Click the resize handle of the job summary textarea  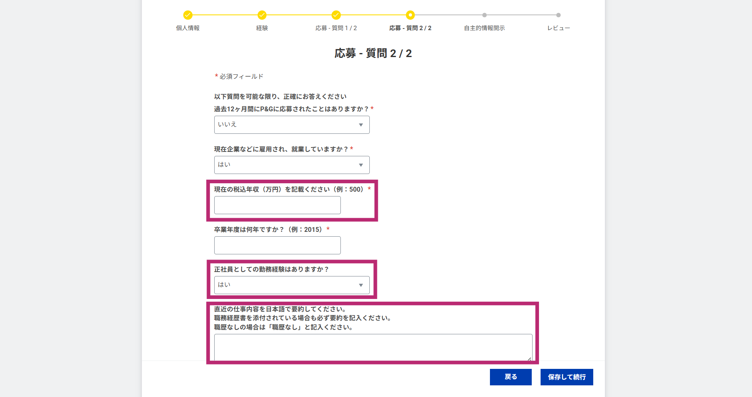529,358
